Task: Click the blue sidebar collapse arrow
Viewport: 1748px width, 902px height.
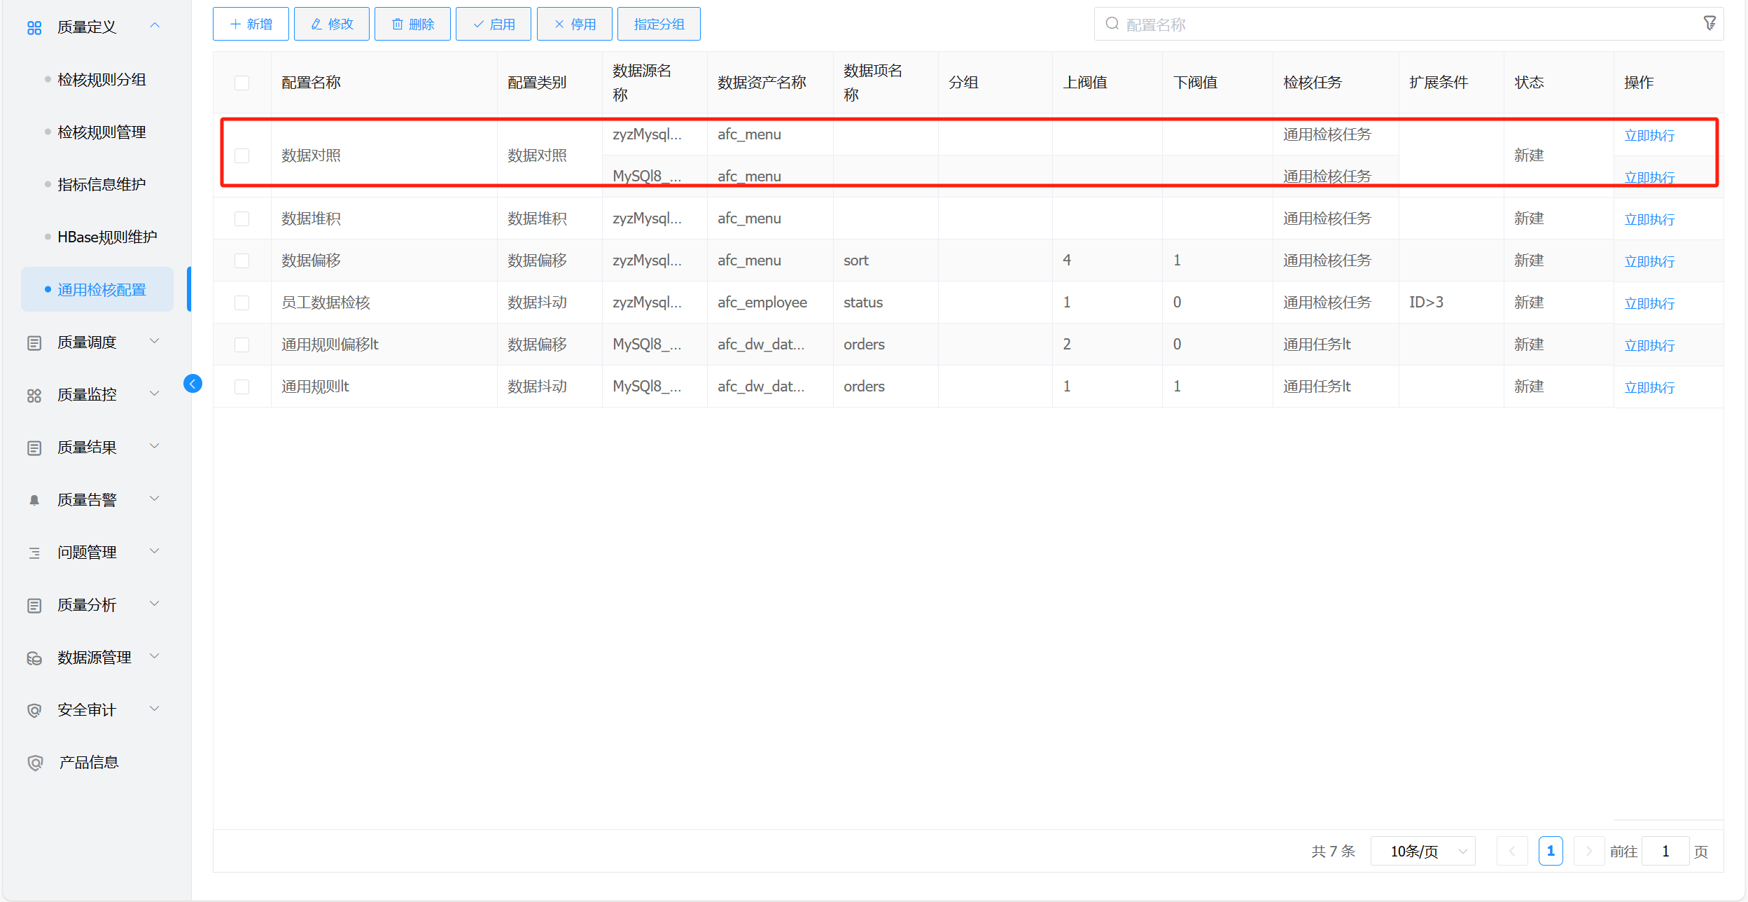Action: (x=193, y=384)
